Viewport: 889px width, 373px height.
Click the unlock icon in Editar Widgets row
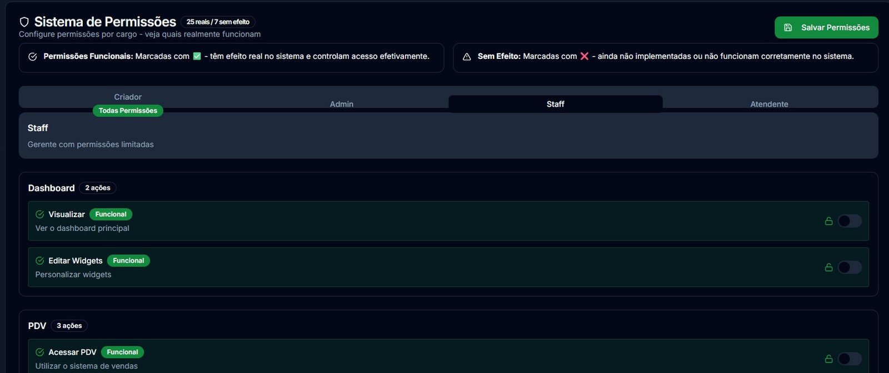828,268
